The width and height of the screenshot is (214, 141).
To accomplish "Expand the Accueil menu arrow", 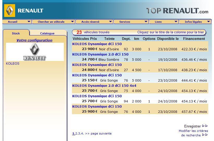I will (29, 22).
